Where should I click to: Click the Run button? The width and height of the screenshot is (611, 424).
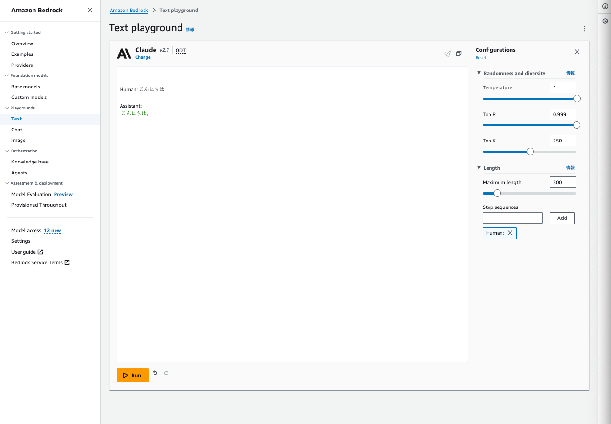(x=133, y=375)
